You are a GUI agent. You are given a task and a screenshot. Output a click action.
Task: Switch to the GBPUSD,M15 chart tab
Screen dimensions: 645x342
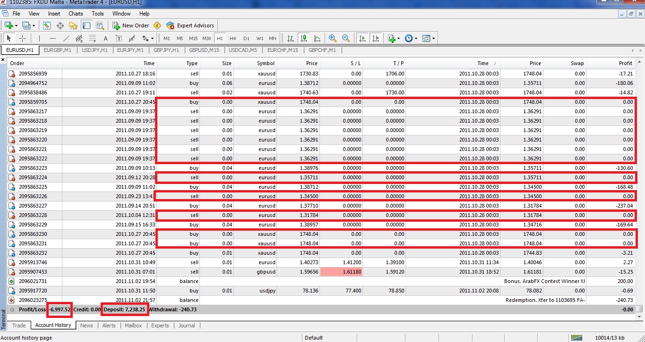tap(204, 50)
